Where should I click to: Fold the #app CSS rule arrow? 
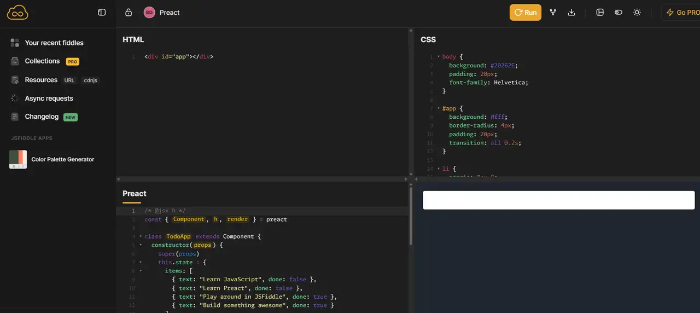click(439, 108)
